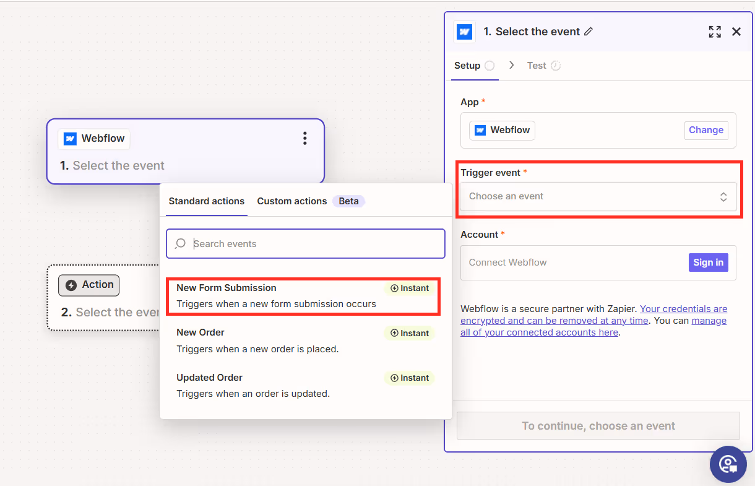Click the 'Trigger event' field label
The height and width of the screenshot is (486, 755).
(490, 173)
